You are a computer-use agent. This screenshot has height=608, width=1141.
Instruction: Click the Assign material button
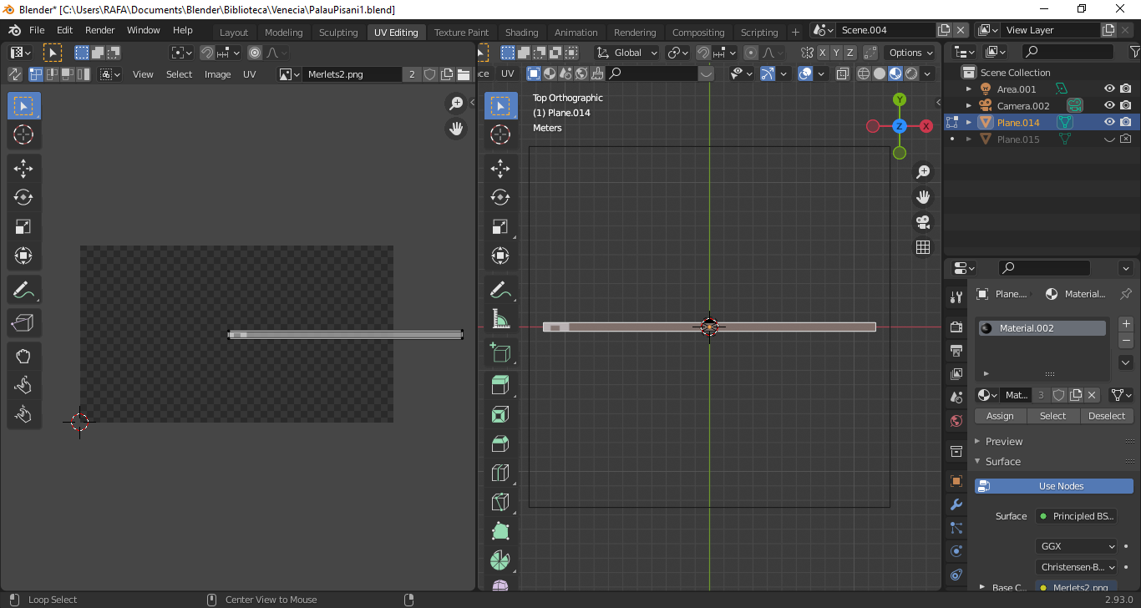point(1000,416)
